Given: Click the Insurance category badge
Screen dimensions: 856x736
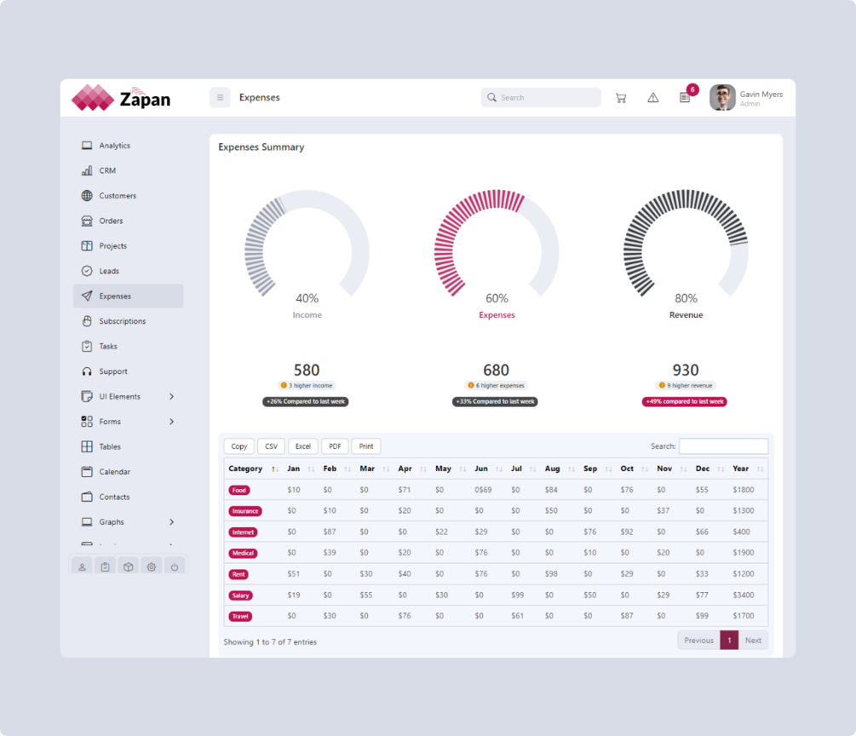Looking at the screenshot, I should [245, 511].
